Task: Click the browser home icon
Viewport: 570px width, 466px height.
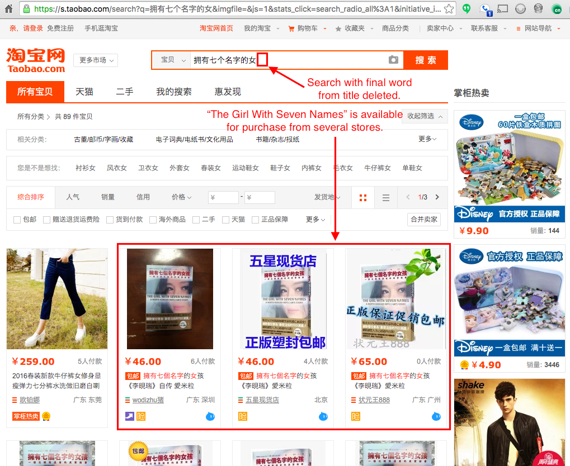Action: [9, 8]
